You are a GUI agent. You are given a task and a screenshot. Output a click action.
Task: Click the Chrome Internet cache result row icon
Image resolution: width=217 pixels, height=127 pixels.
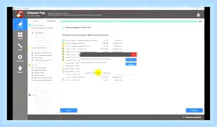click(x=63, y=49)
